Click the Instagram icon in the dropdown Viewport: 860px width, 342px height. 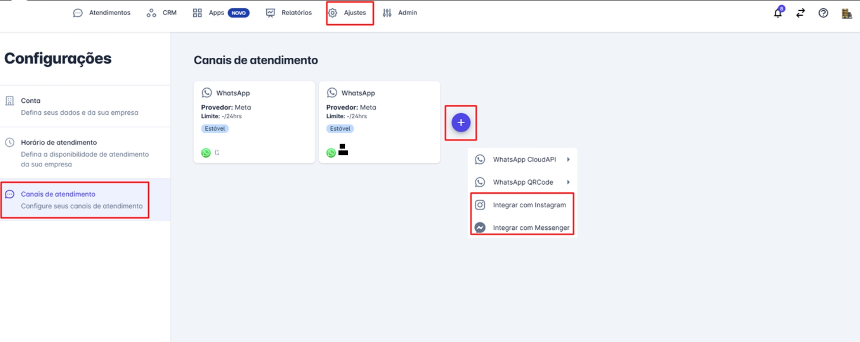click(480, 205)
